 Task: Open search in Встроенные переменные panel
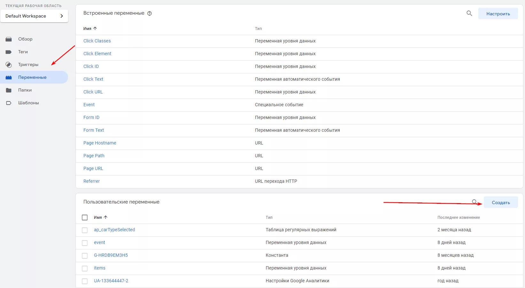coord(469,13)
